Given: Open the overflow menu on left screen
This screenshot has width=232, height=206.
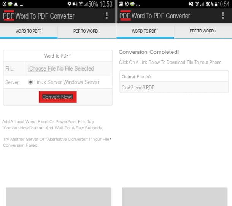Looking at the screenshot, I should (106, 16).
